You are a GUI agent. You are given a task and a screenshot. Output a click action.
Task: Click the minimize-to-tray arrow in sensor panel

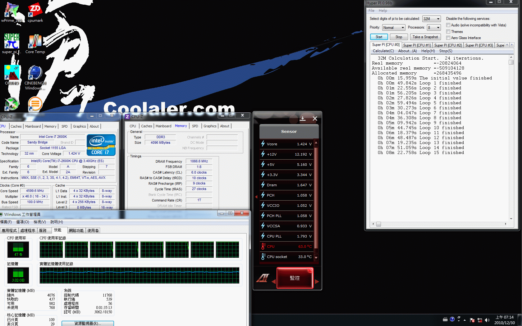pyautogui.click(x=303, y=119)
